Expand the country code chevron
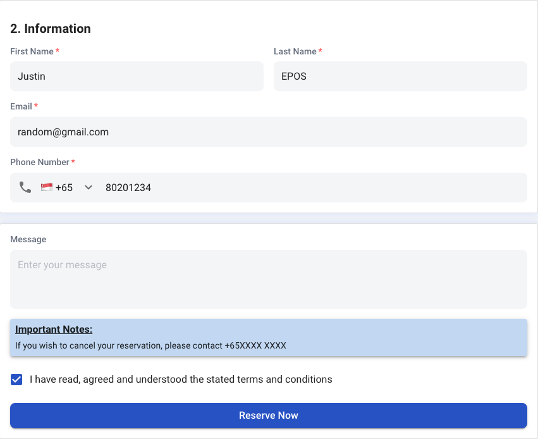 [x=89, y=187]
